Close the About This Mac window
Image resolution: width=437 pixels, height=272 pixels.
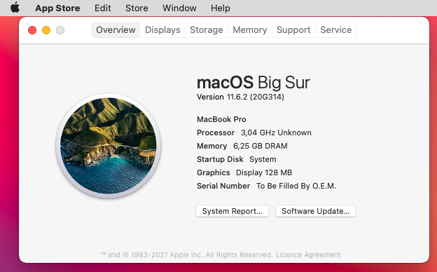pos(32,30)
